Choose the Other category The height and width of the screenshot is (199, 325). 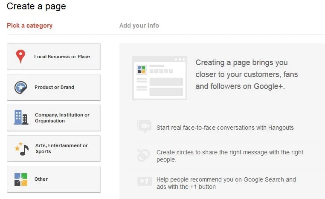click(x=41, y=179)
